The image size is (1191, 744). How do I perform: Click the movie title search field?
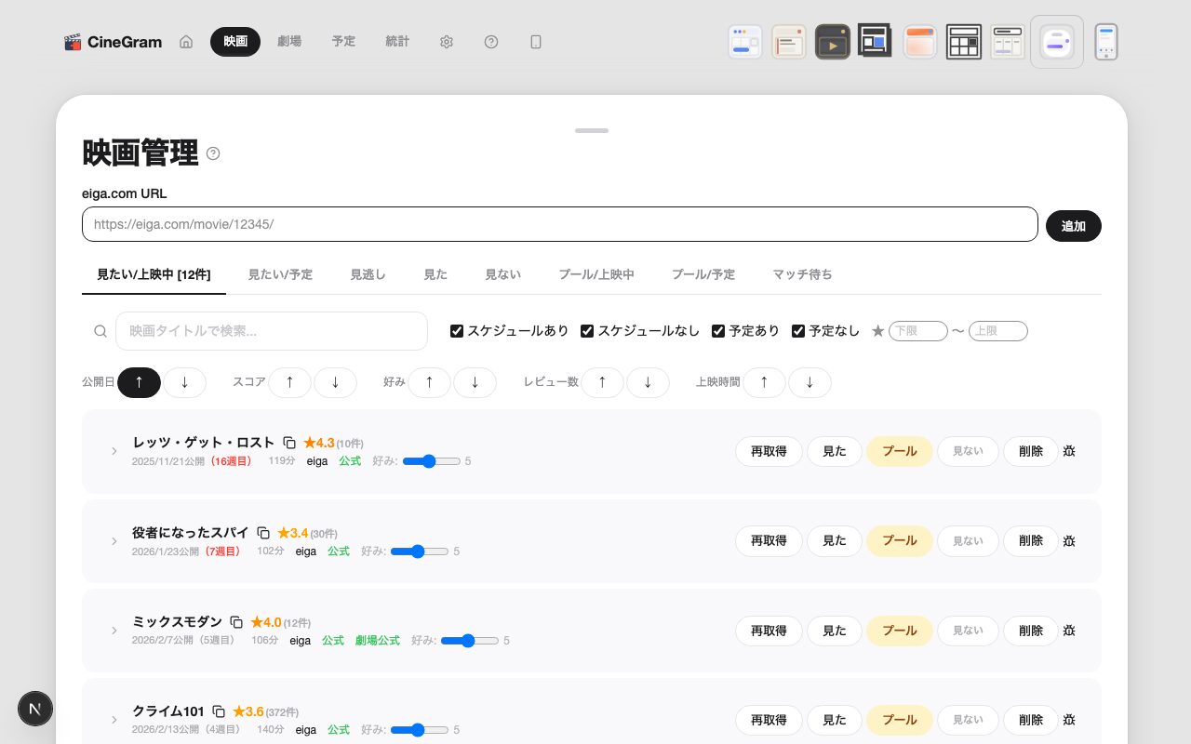click(x=271, y=331)
